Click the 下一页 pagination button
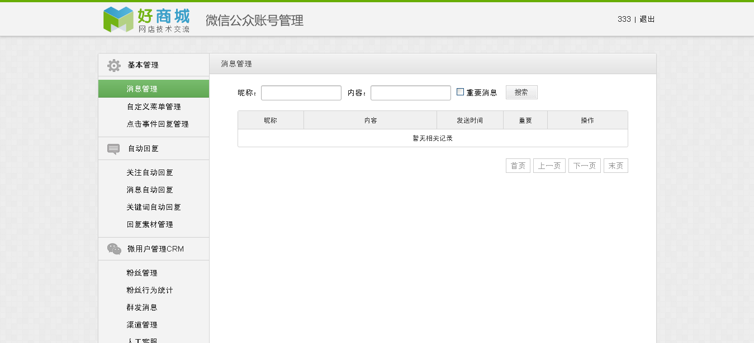The height and width of the screenshot is (343, 754). 585,166
